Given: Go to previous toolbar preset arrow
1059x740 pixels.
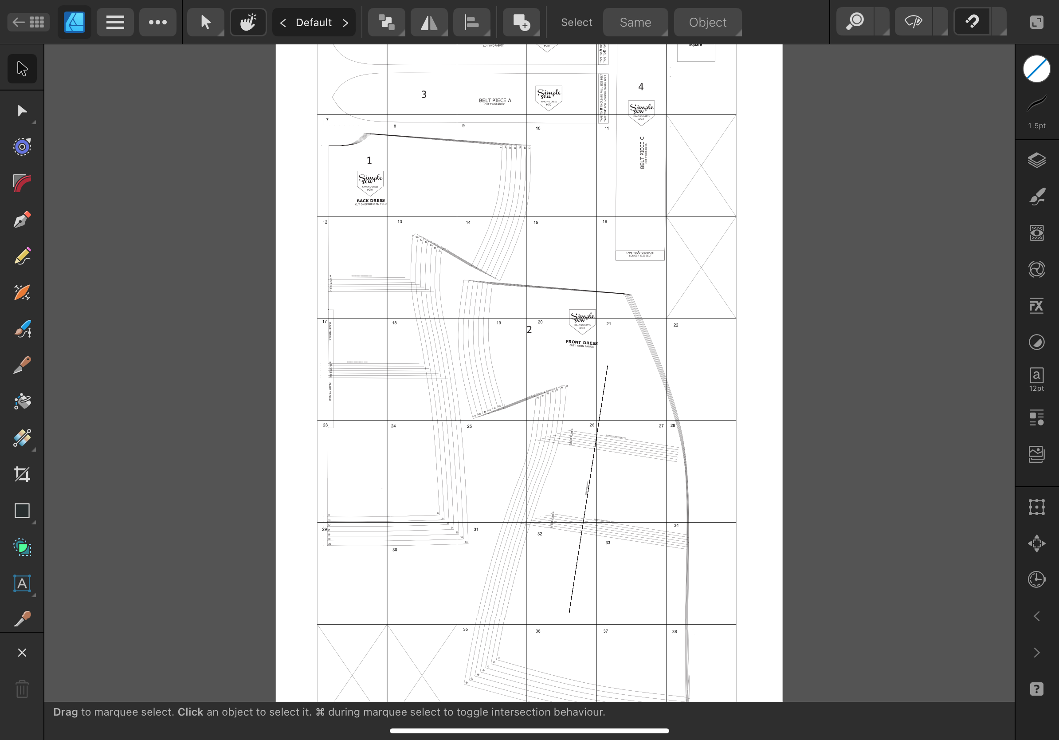Looking at the screenshot, I should (x=283, y=22).
